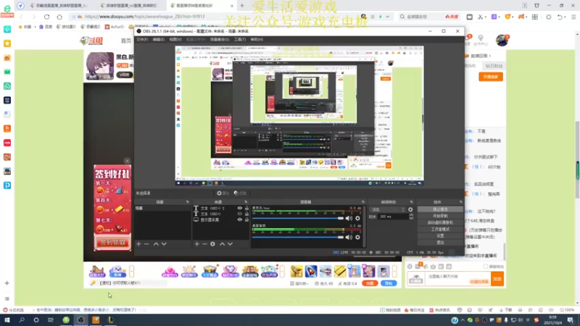Open desktop audio settings gear
This screenshot has height=326, width=580.
357,238
